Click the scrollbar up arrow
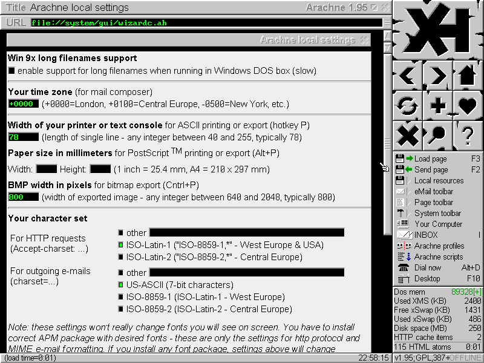The height and width of the screenshot is (363, 484). pos(387,36)
